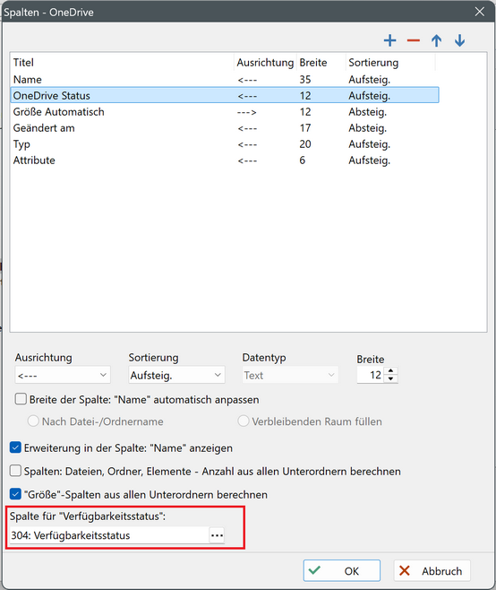The height and width of the screenshot is (590, 496).
Task: Confirm with the OK button
Action: click(x=342, y=570)
